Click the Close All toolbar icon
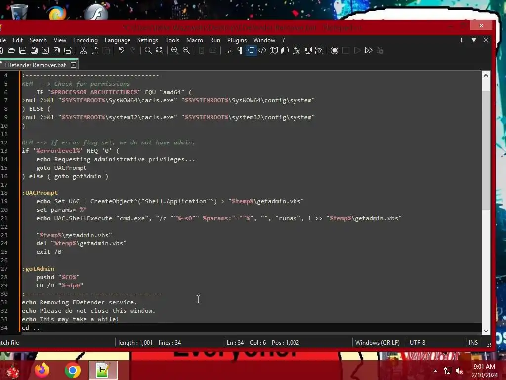506x380 pixels. pos(57,51)
